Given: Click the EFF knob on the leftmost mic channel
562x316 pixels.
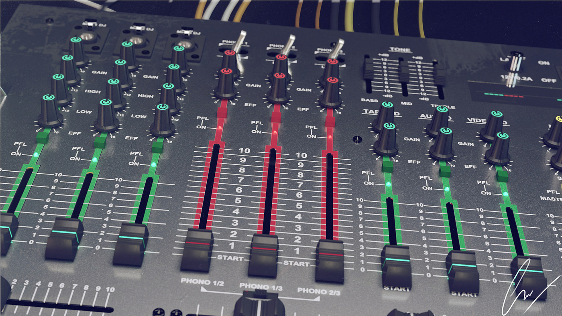Looking at the screenshot, I should tap(50, 110).
